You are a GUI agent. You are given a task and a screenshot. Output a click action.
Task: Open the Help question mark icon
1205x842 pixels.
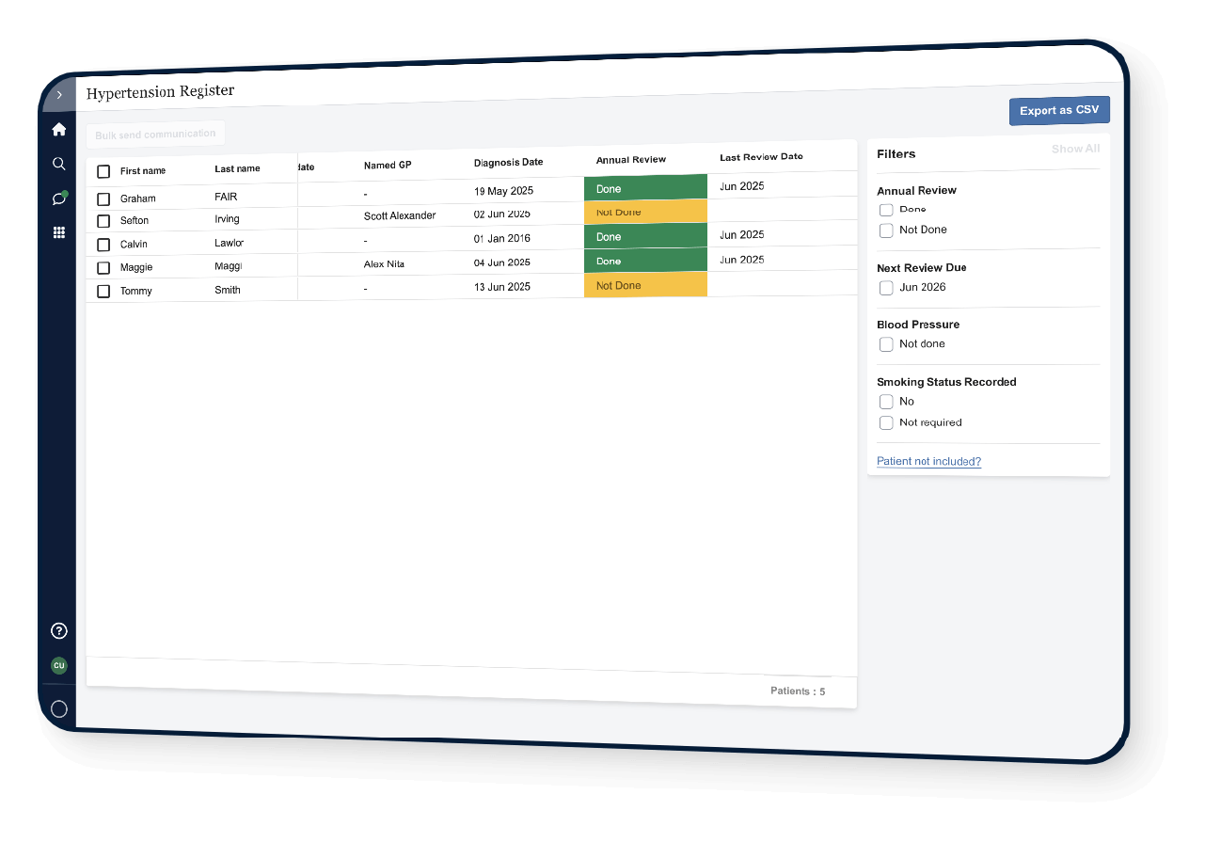pyautogui.click(x=59, y=630)
